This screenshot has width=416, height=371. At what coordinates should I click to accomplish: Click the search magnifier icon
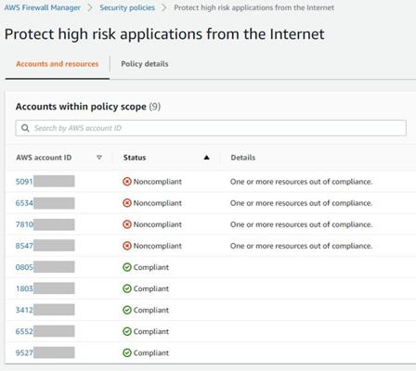[x=25, y=128]
